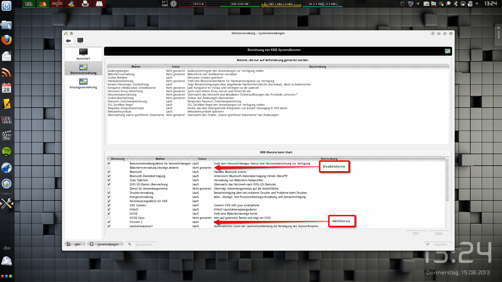Launch Spotify from the dock

coord(7,151)
